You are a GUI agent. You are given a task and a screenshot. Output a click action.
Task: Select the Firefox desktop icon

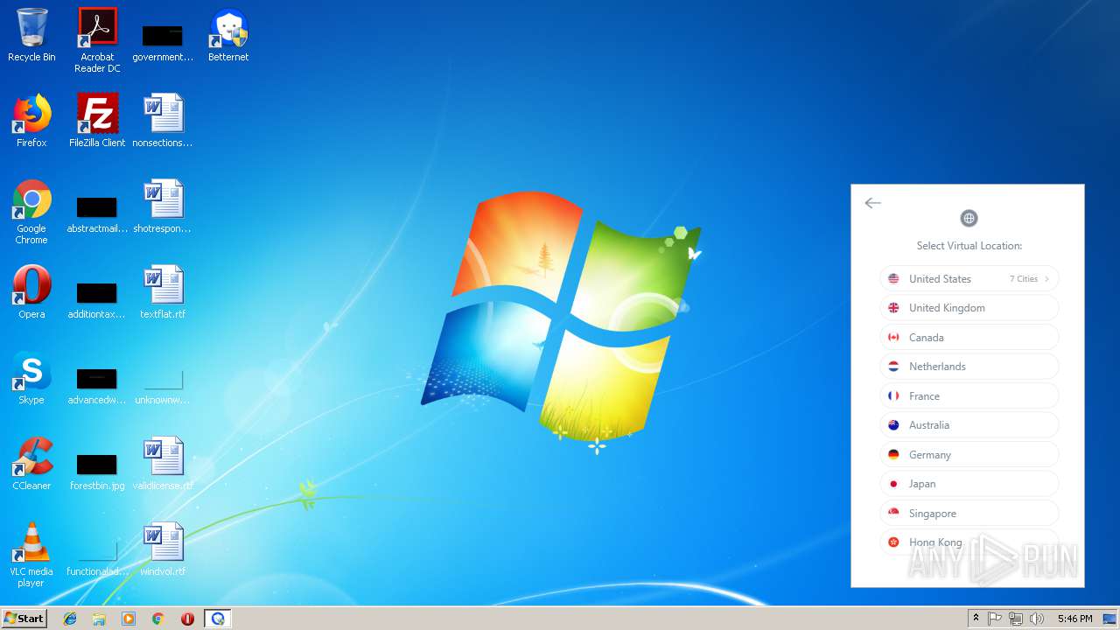coord(31,121)
